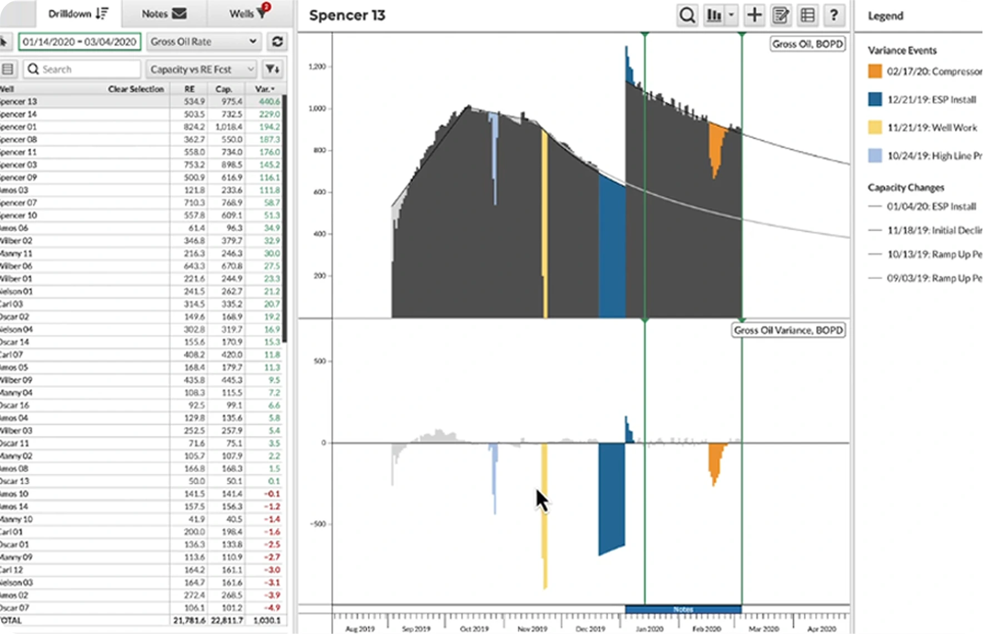This screenshot has height=634, width=983.
Task: Click the orange Compressor variance event swatch
Action: [875, 71]
